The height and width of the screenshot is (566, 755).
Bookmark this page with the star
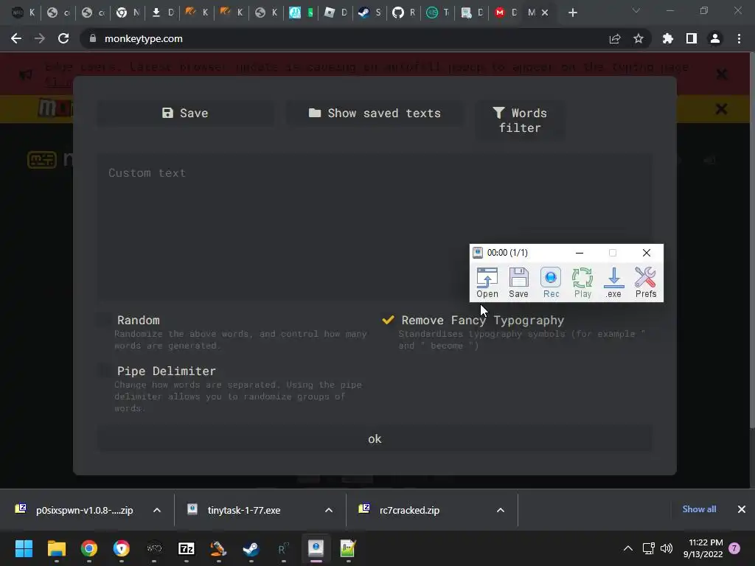(x=639, y=38)
